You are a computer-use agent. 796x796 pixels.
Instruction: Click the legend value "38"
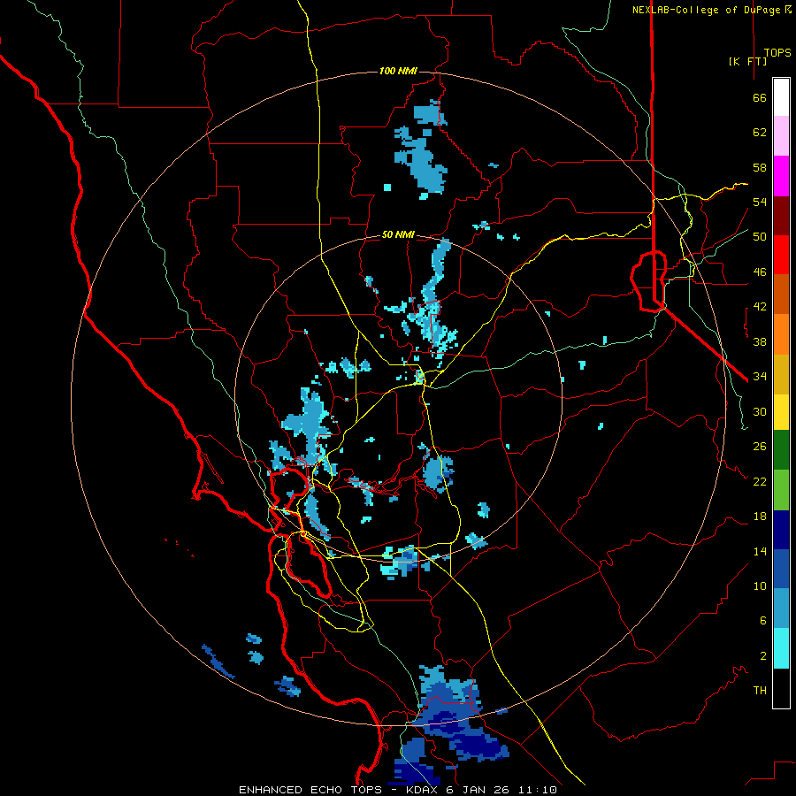760,342
